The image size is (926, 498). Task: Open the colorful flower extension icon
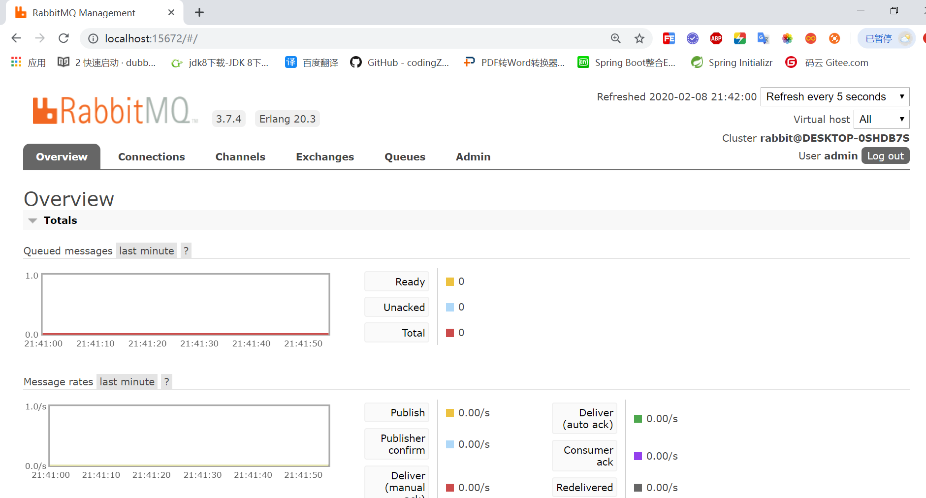coord(787,38)
